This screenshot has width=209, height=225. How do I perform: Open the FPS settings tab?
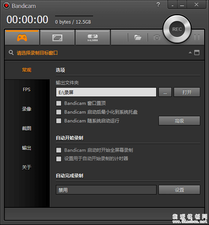click(x=27, y=89)
